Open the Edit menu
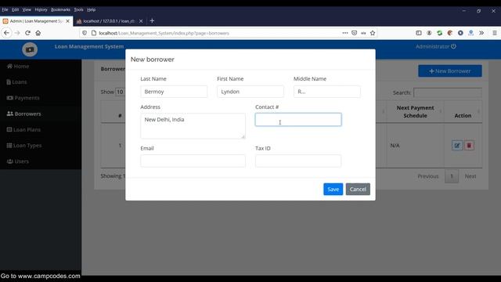Viewport: 501px width, 282px height. point(16,9)
